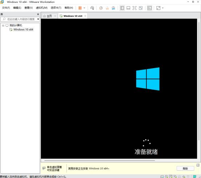The width and height of the screenshot is (201, 178).
Task: Close the 主页 tab
Action: coord(55,16)
